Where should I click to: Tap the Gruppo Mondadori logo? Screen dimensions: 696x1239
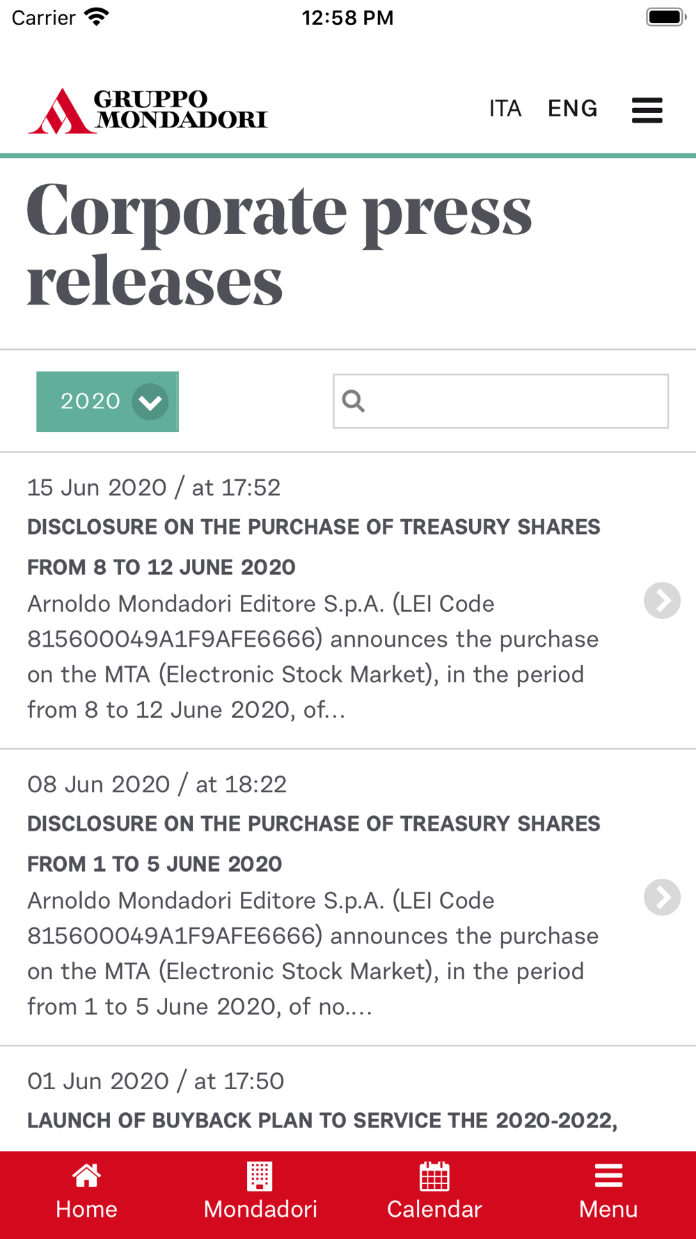pyautogui.click(x=148, y=110)
